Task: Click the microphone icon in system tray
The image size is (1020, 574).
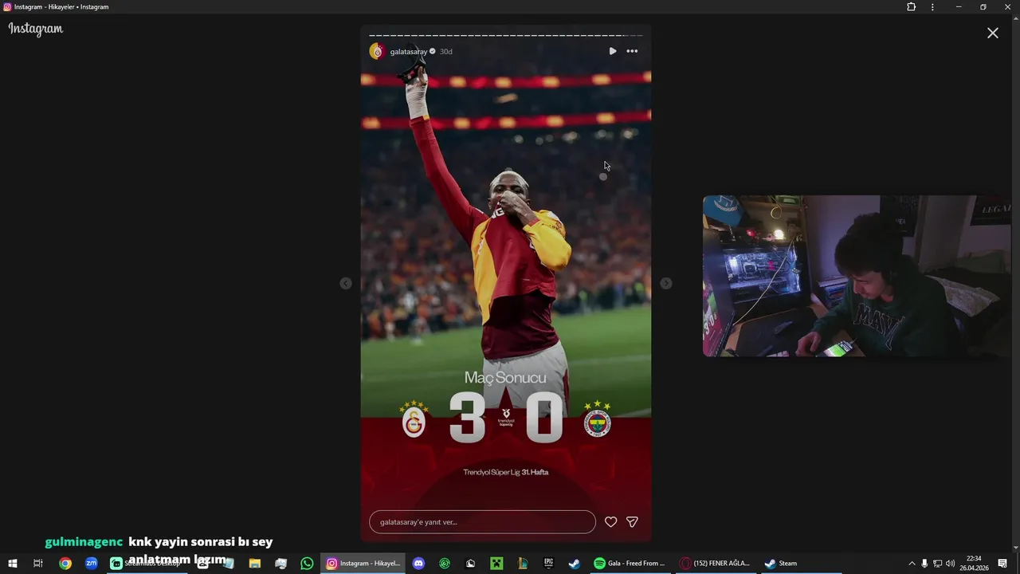Action: pos(924,564)
